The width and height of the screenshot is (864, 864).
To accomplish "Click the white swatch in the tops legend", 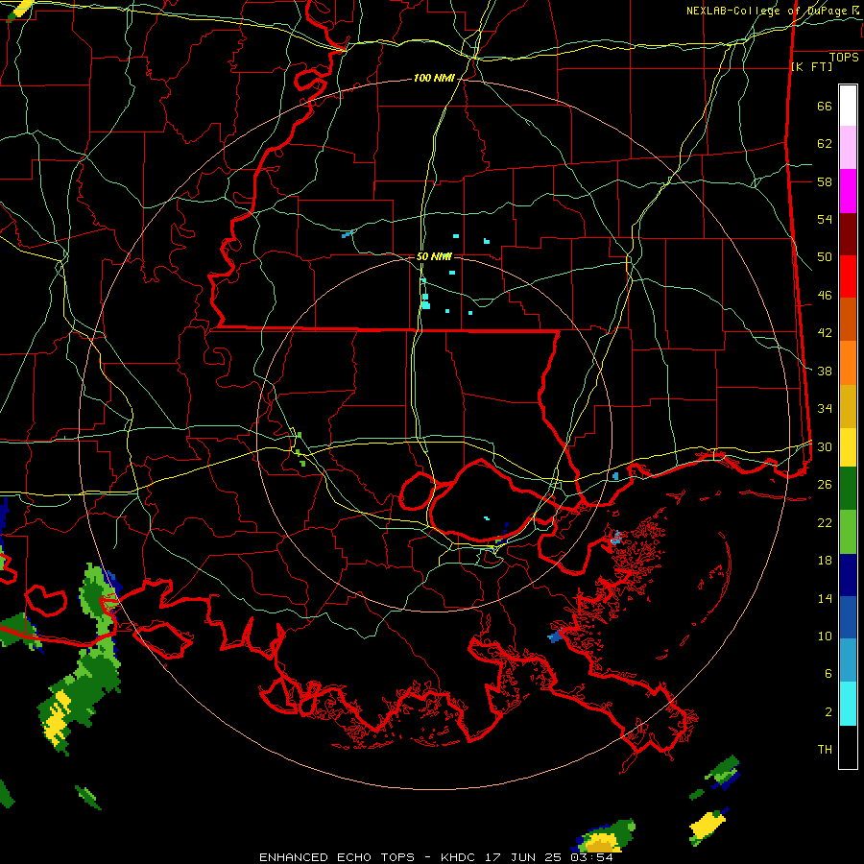I will 848,106.
